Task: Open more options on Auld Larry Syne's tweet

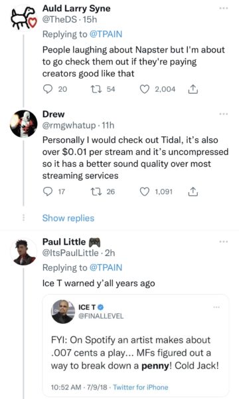Action: [224, 8]
